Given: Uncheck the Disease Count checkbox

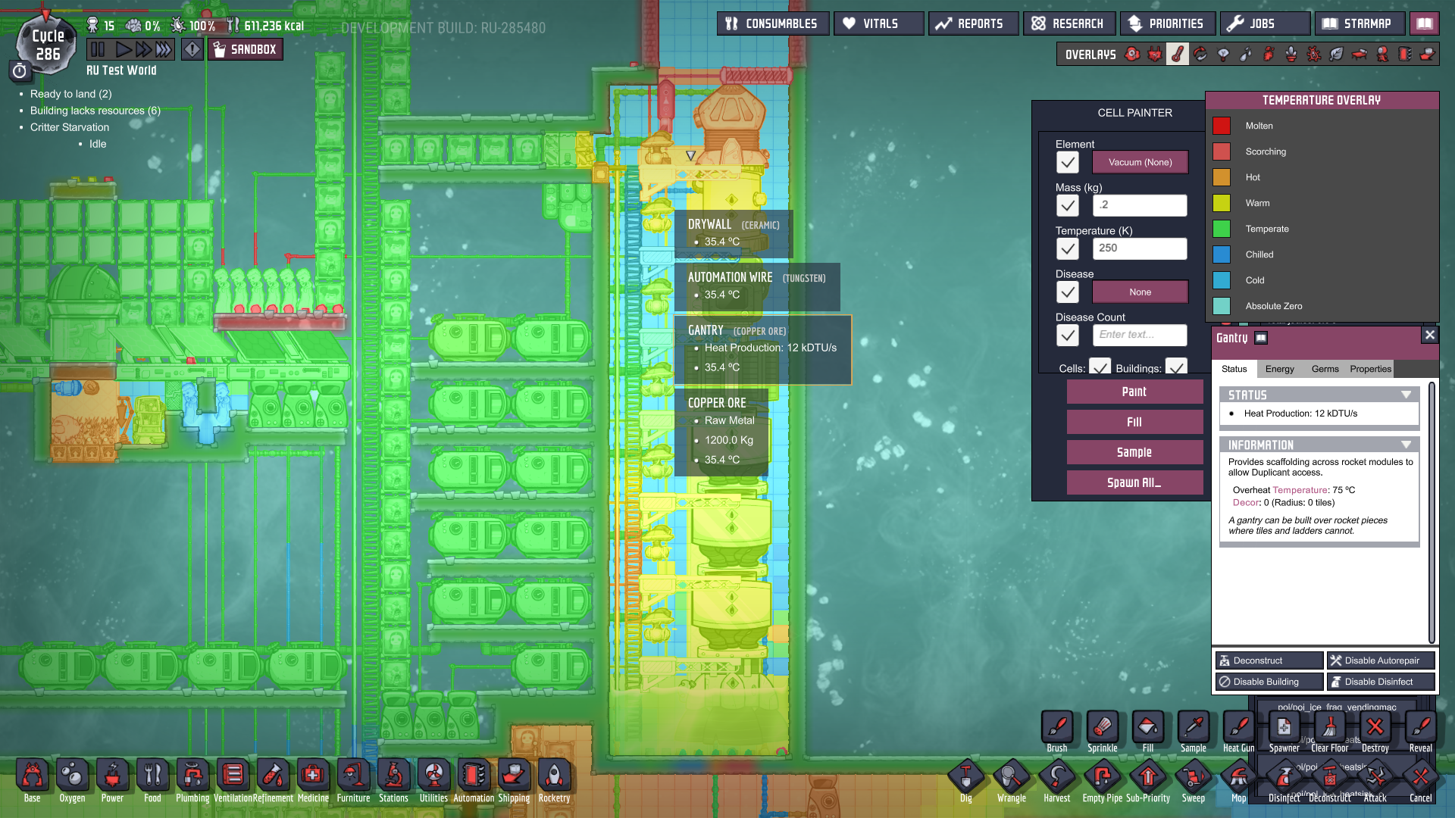Looking at the screenshot, I should (x=1067, y=335).
